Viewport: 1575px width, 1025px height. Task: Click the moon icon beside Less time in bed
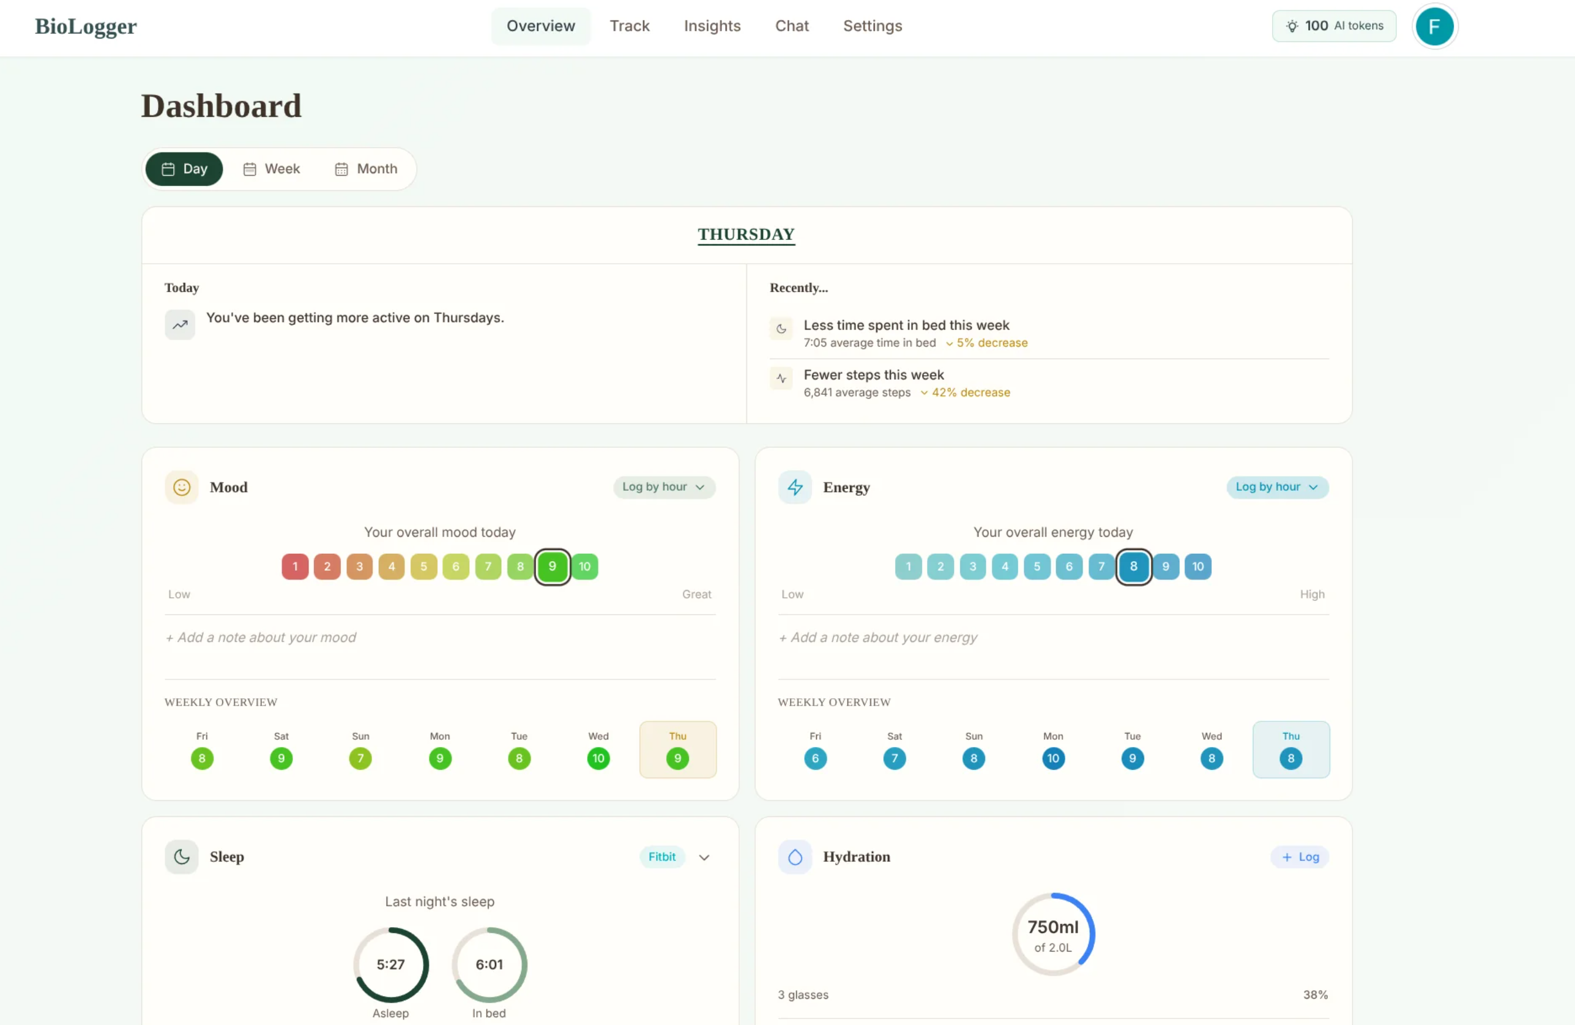pos(781,329)
